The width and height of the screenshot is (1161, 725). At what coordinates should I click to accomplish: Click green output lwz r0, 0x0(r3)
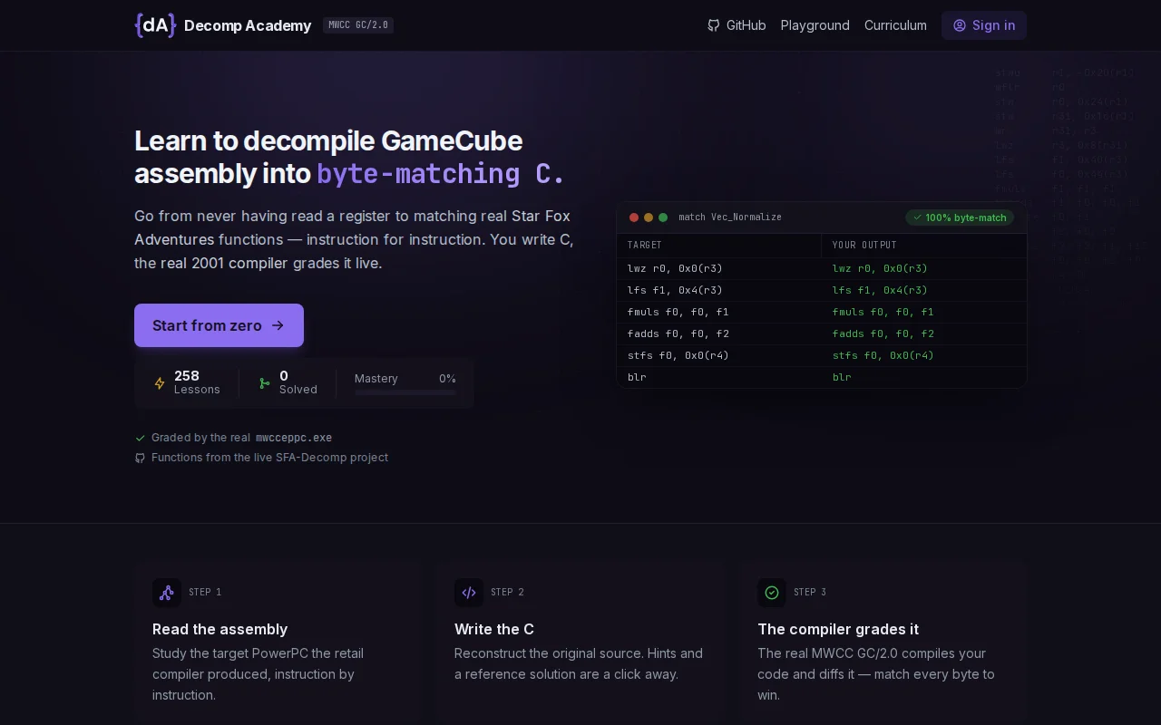[880, 268]
